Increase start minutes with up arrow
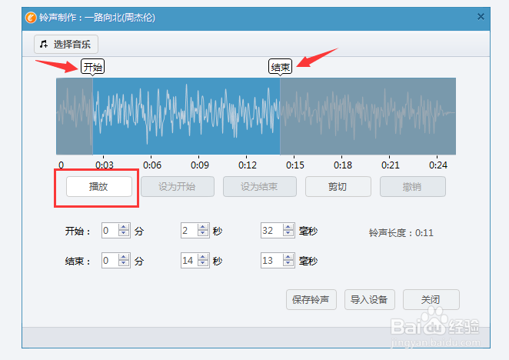509x360 pixels. 124,227
